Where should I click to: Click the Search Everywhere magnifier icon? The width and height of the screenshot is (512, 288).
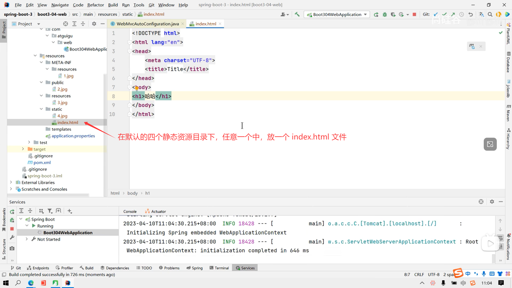(x=490, y=14)
